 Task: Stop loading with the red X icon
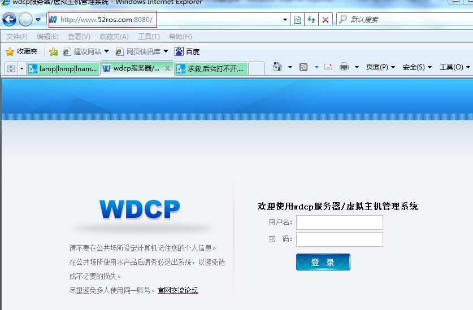click(x=326, y=20)
